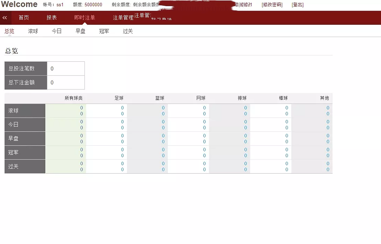The width and height of the screenshot is (381, 244).
Task: Open the 报表 reports menu
Action: point(51,18)
